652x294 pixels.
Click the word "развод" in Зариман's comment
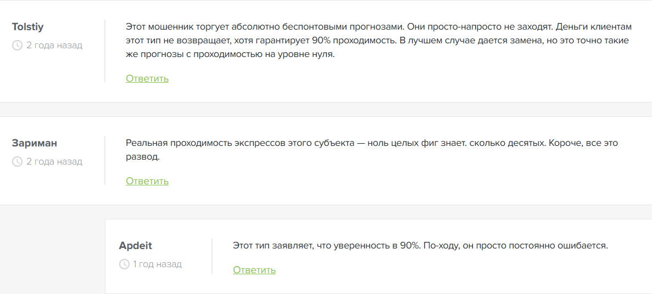pyautogui.click(x=142, y=157)
